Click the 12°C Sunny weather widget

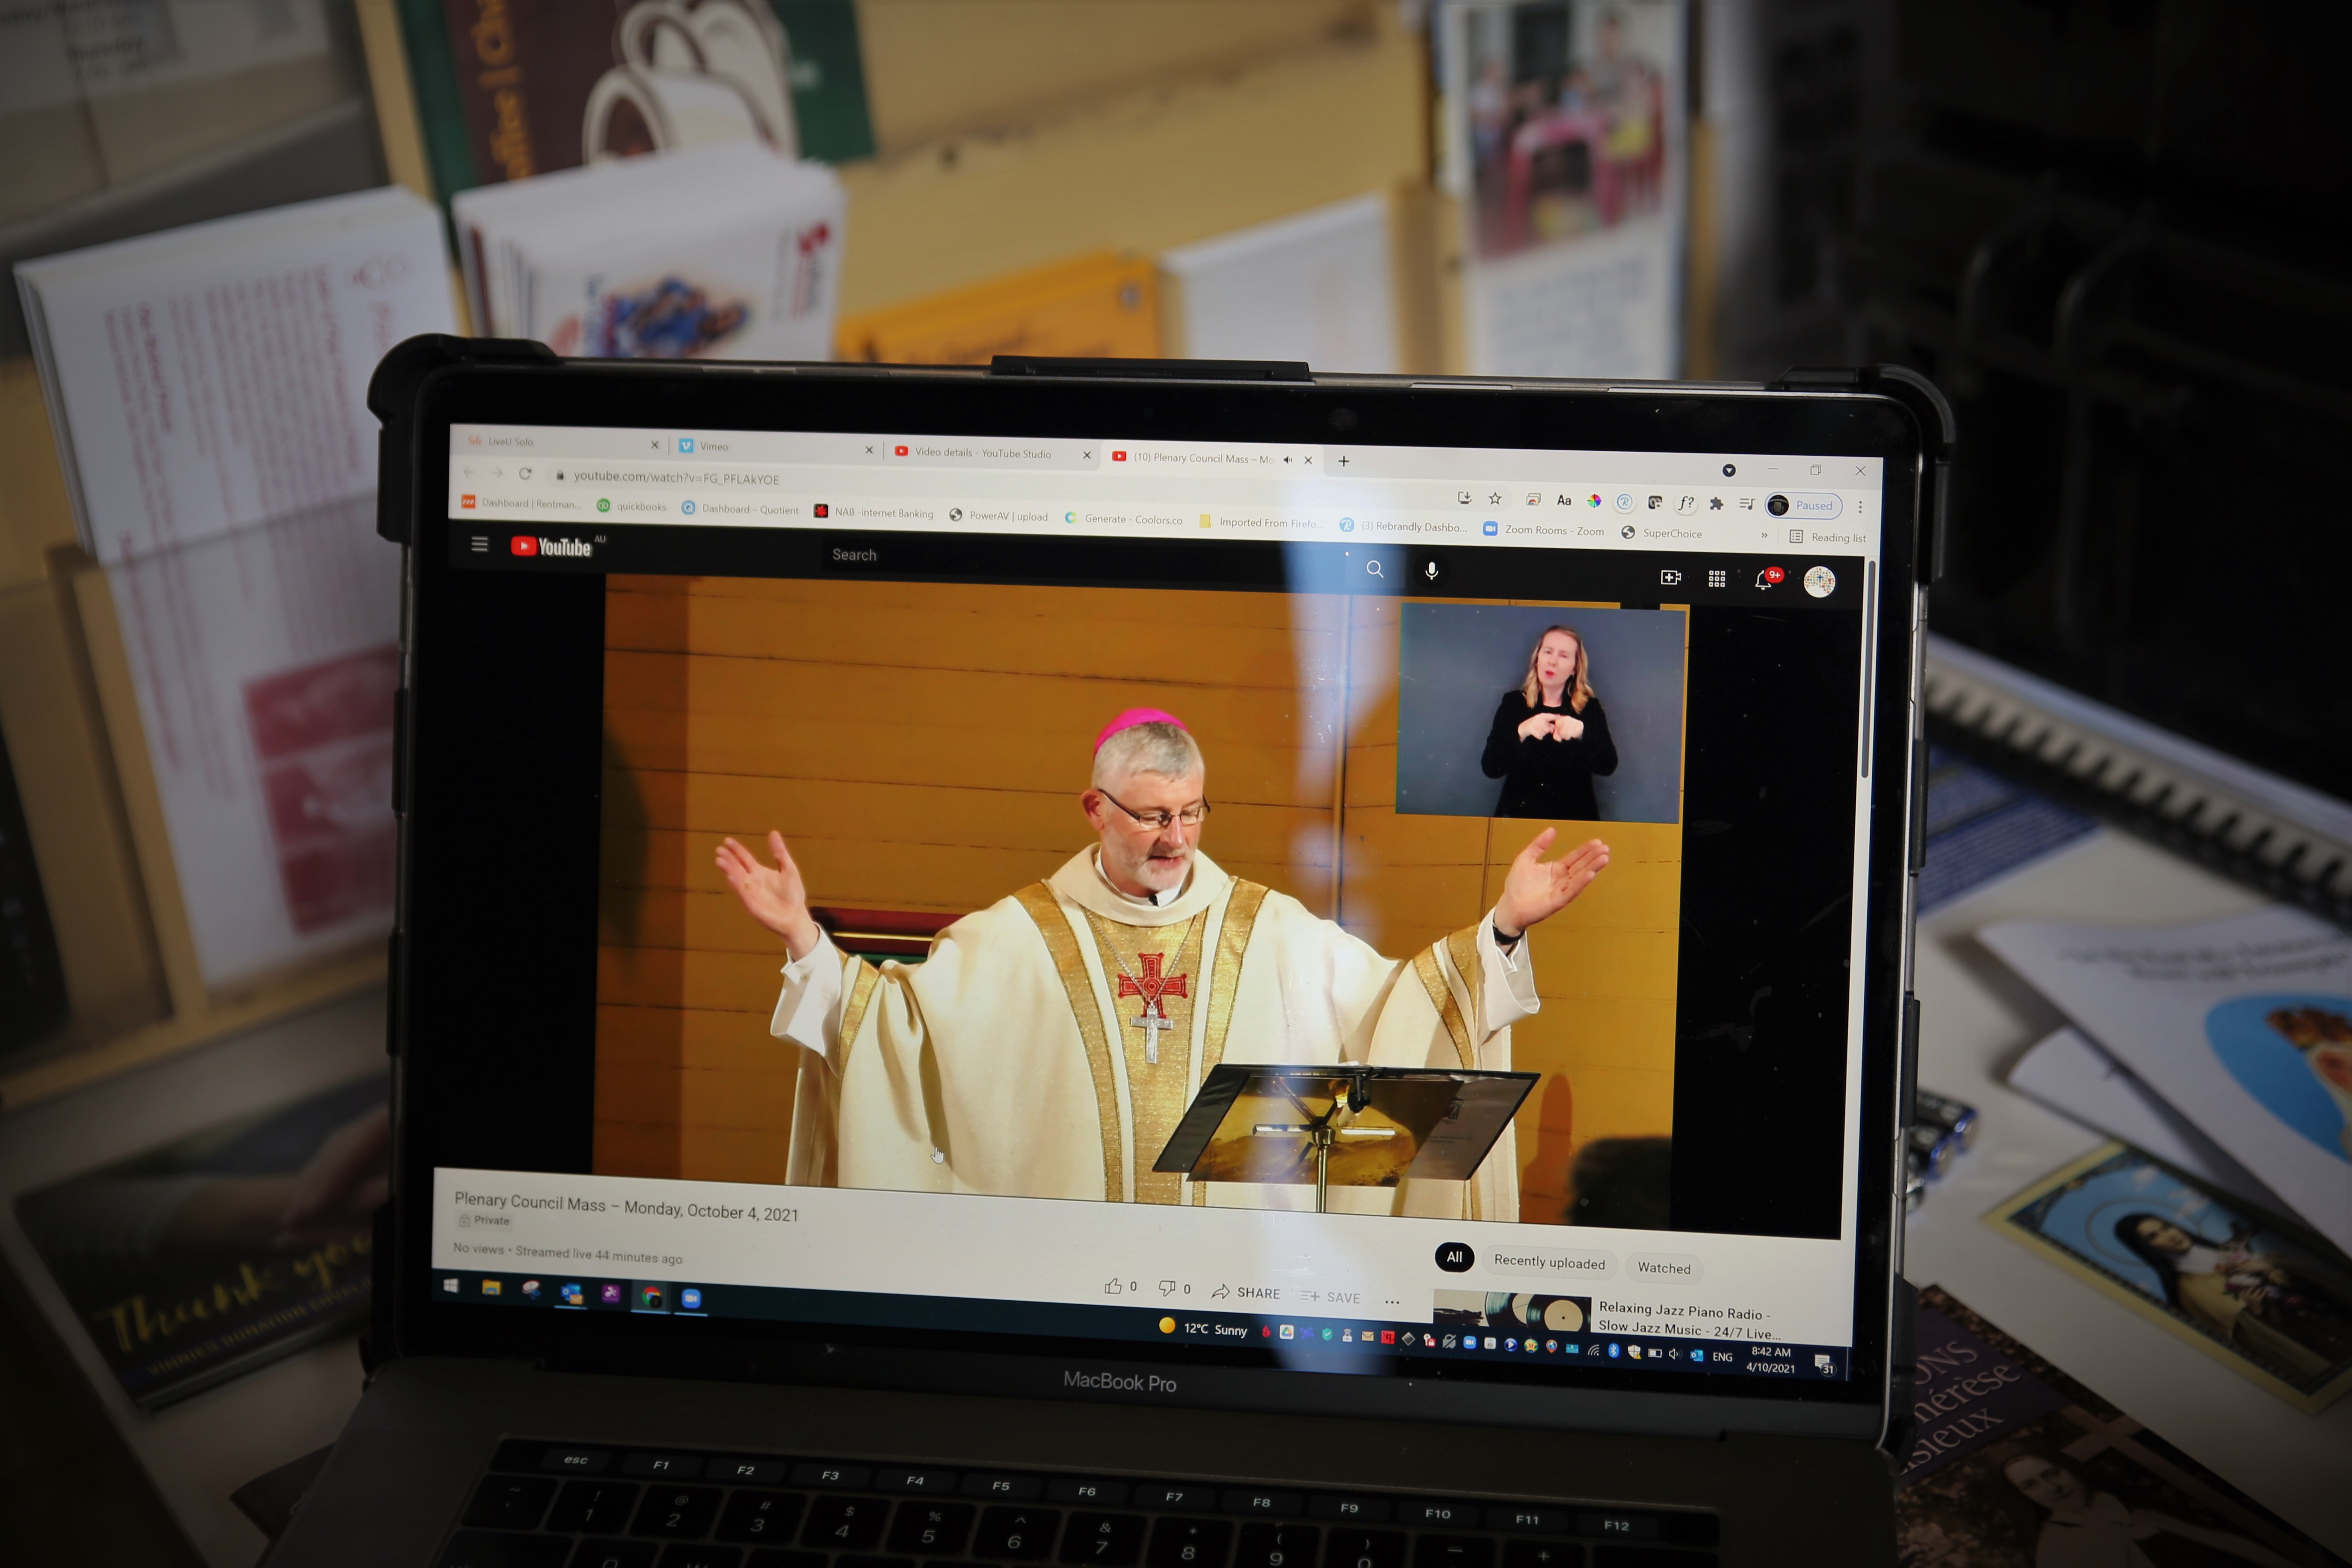click(x=1203, y=1328)
